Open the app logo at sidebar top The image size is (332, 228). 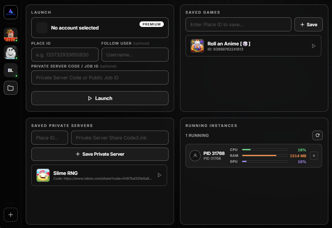pos(11,12)
